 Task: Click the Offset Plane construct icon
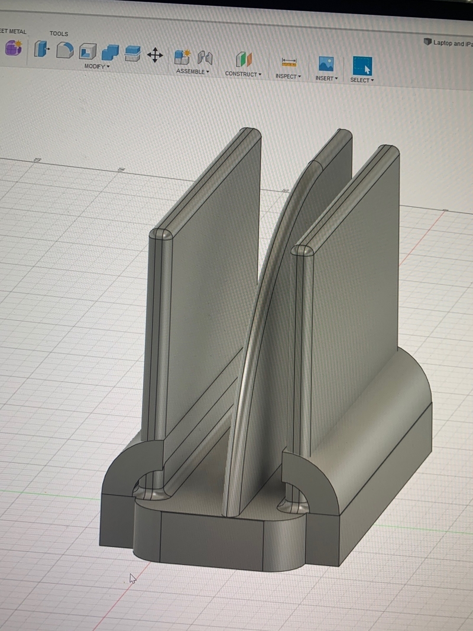(x=244, y=60)
